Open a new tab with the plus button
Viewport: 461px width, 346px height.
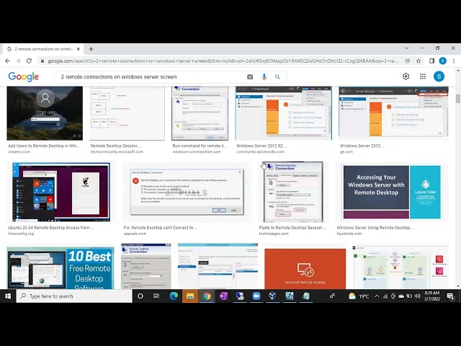pyautogui.click(x=91, y=49)
